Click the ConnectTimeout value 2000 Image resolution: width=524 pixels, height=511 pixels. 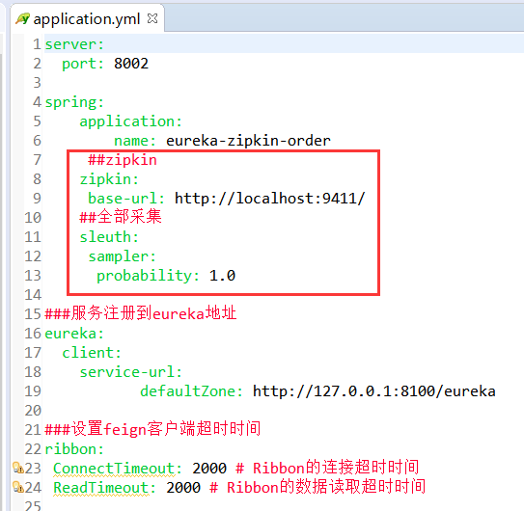[x=209, y=469]
